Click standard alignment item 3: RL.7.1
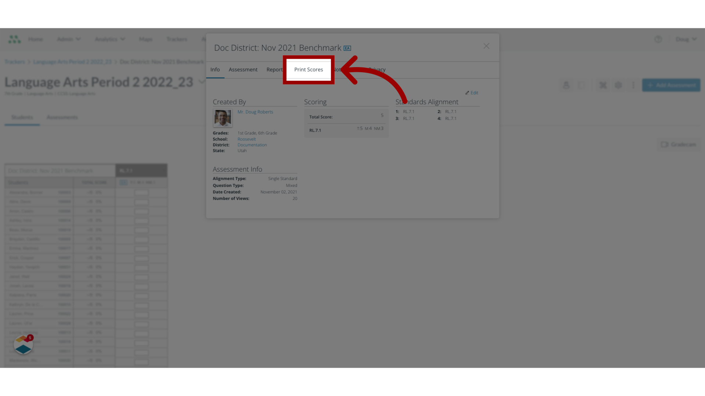Viewport: 705px width, 396px height. point(405,118)
